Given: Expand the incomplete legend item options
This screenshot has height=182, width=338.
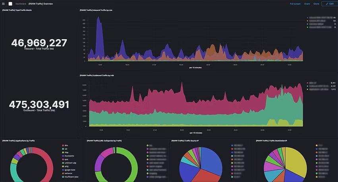Looking at the screenshot, I should tap(69, 156).
